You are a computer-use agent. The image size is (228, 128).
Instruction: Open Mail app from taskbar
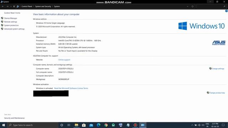pos(91,125)
